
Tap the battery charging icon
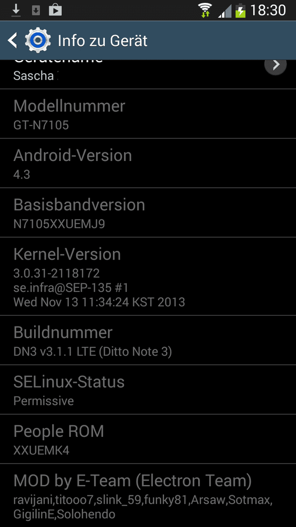[x=240, y=10]
